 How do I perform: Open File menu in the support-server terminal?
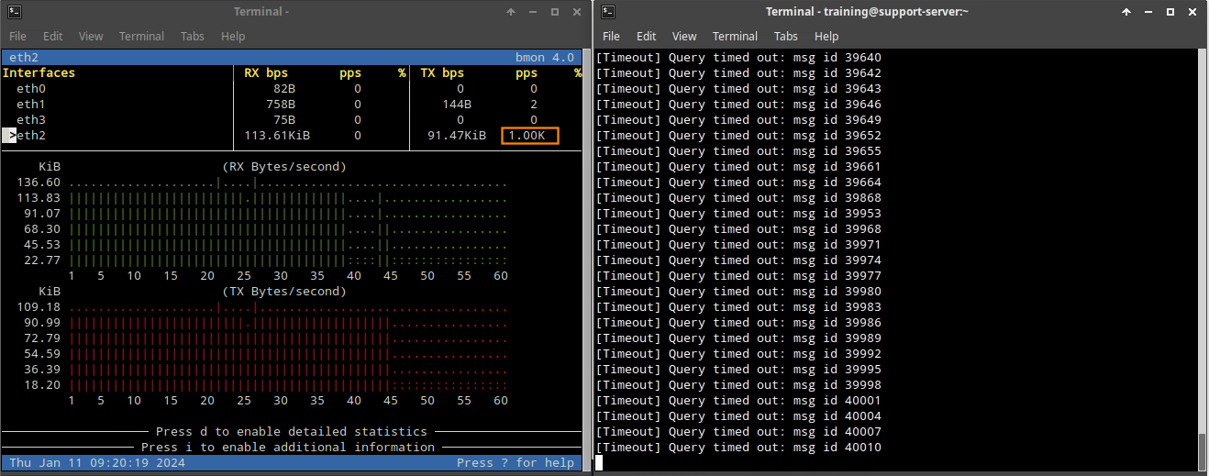point(611,37)
